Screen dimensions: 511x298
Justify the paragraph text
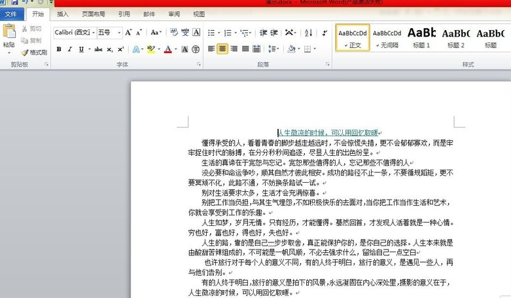(x=245, y=49)
